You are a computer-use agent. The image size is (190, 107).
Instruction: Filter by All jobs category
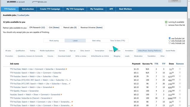pos(8,51)
